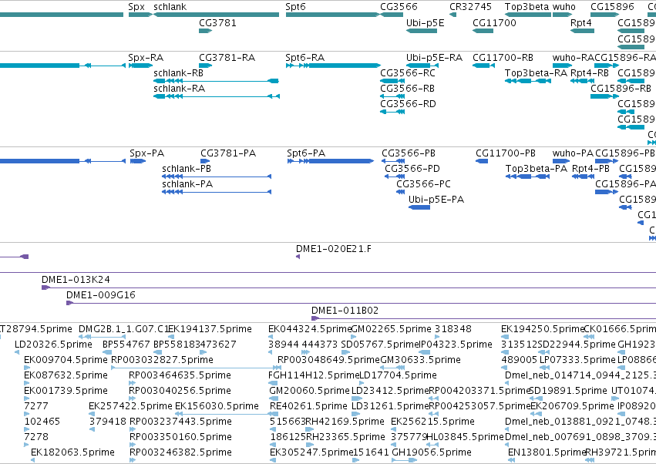Viewport: 656px width, 464px height.
Task: Select the 'CG11700-PB' protein label
Action: (x=506, y=153)
